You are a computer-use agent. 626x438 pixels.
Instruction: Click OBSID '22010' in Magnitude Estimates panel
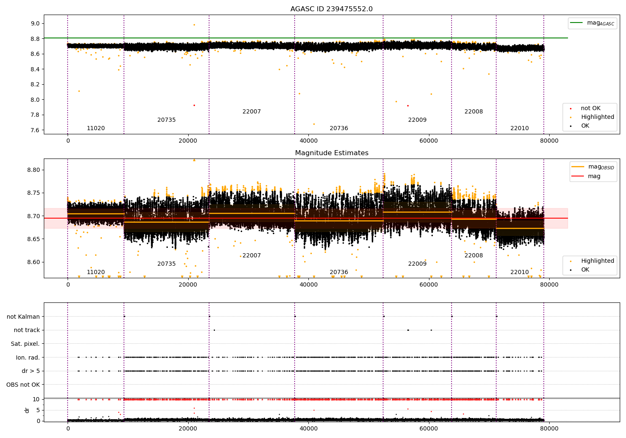pyautogui.click(x=520, y=272)
